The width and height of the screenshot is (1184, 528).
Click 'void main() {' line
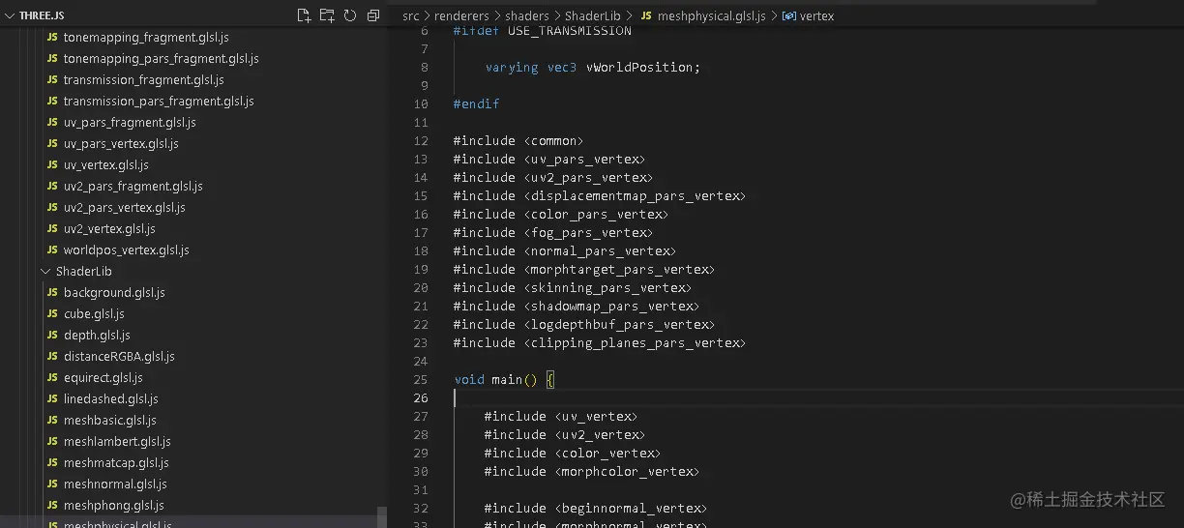coord(504,379)
